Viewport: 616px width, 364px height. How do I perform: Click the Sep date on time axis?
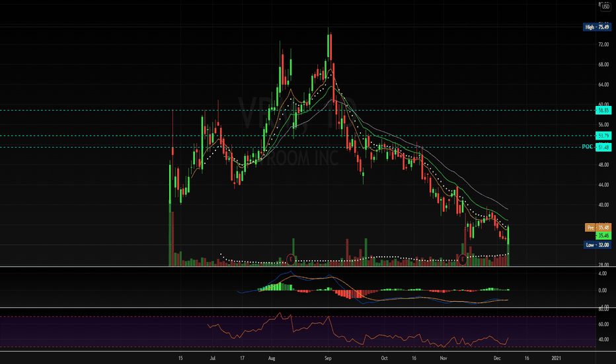coord(328,358)
